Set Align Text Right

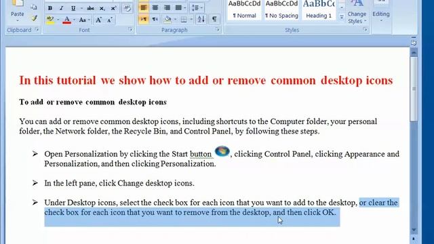point(167,7)
